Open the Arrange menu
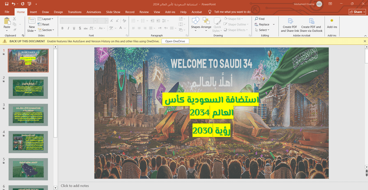 (206, 24)
